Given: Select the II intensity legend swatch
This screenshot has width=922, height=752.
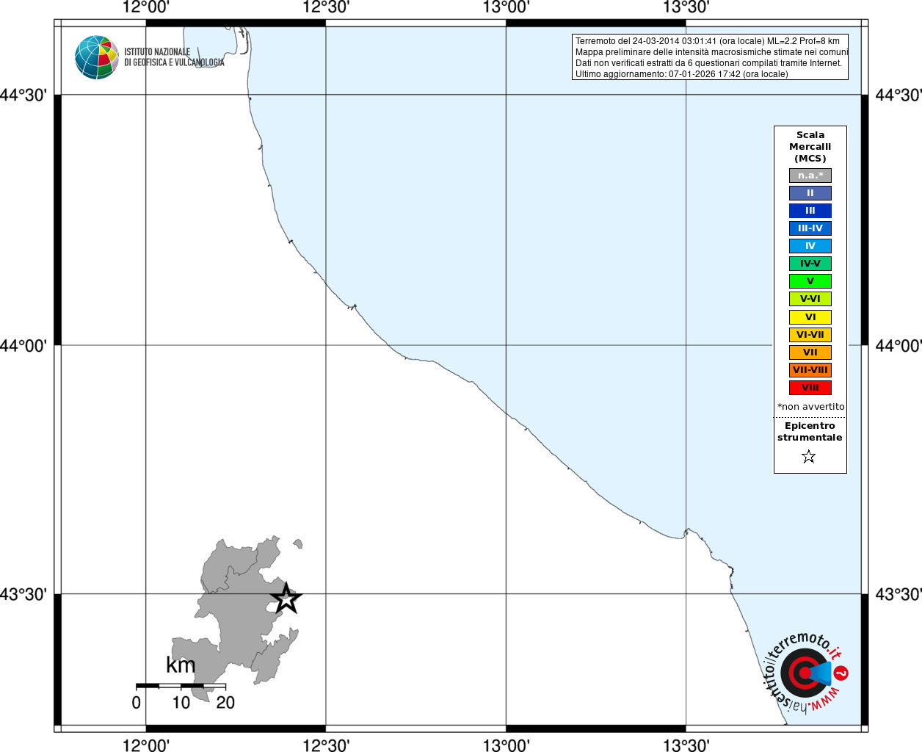Looking at the screenshot, I should (x=810, y=193).
